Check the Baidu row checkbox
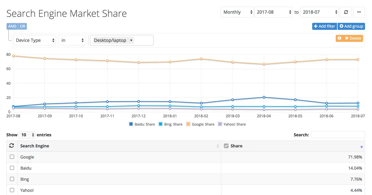Image resolution: width=372 pixels, height=195 pixels. pos(12,168)
